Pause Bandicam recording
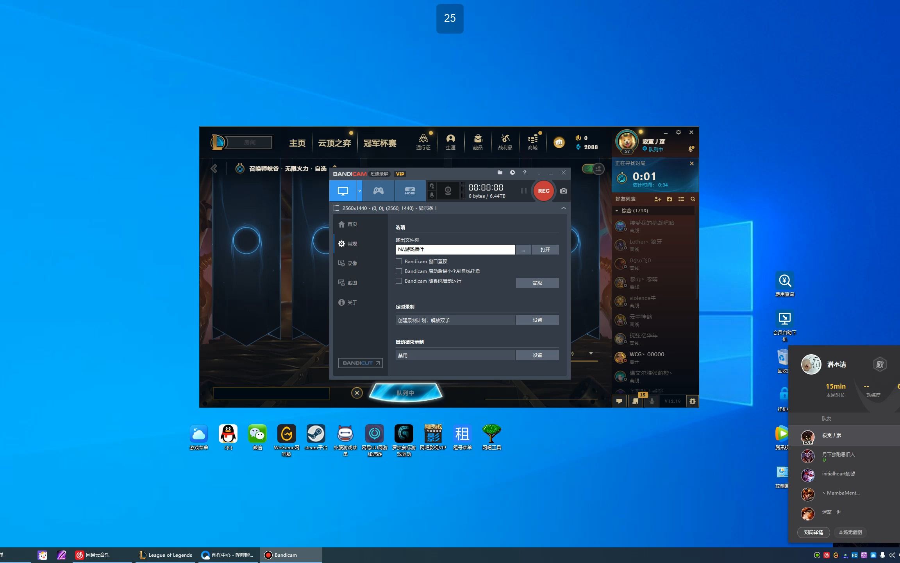Image resolution: width=900 pixels, height=563 pixels. (x=523, y=191)
